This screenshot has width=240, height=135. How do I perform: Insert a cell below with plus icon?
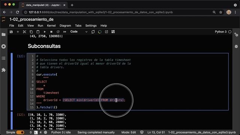(x=18, y=31)
